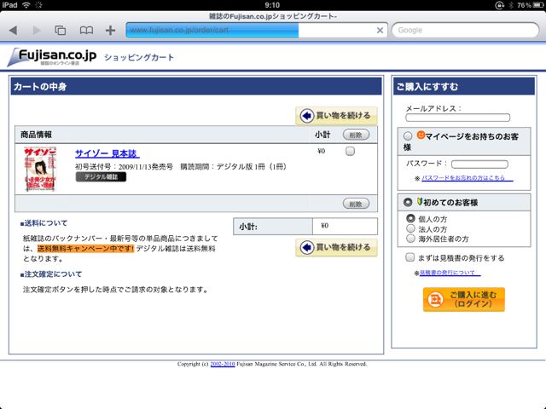Click the ■送料について heading
This screenshot has height=409, width=546.
44,223
